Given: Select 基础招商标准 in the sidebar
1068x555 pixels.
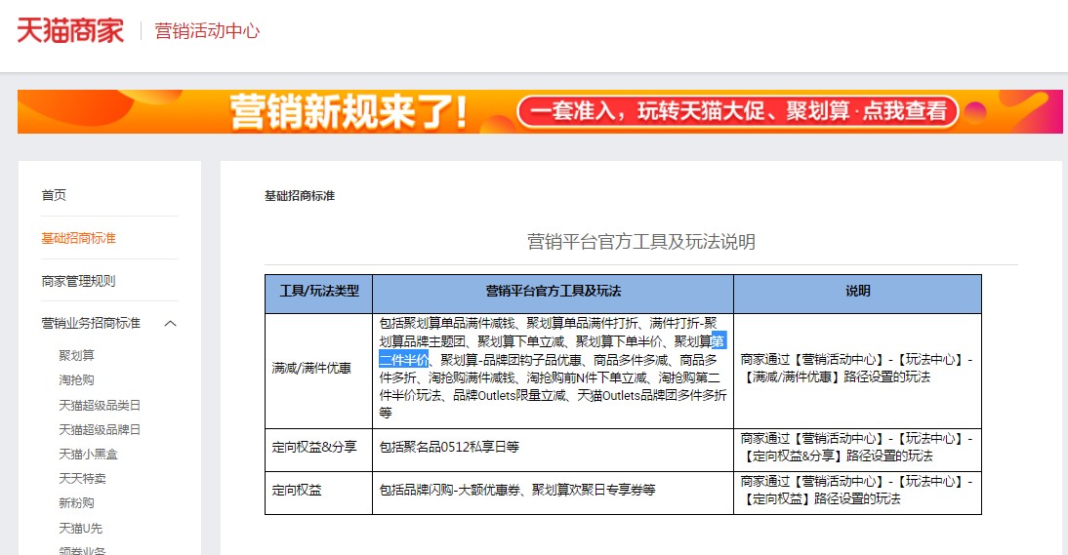Looking at the screenshot, I should pos(78,238).
